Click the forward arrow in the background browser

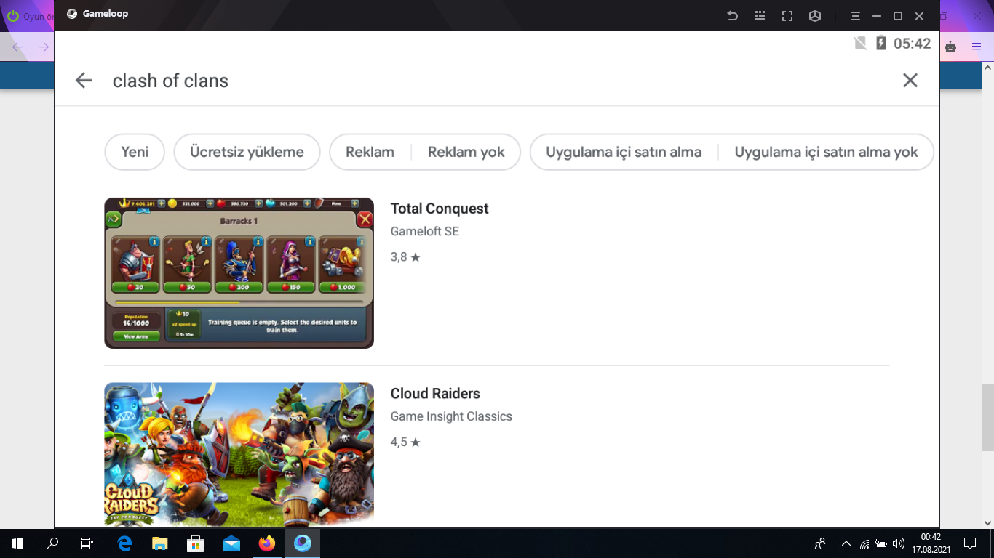pos(44,47)
